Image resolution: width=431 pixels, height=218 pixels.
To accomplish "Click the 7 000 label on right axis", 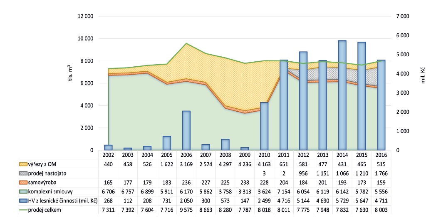I will pyautogui.click(x=403, y=16).
